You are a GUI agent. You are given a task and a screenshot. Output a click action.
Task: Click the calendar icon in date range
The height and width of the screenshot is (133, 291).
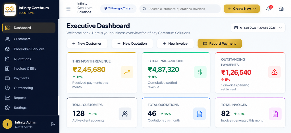point(236,28)
